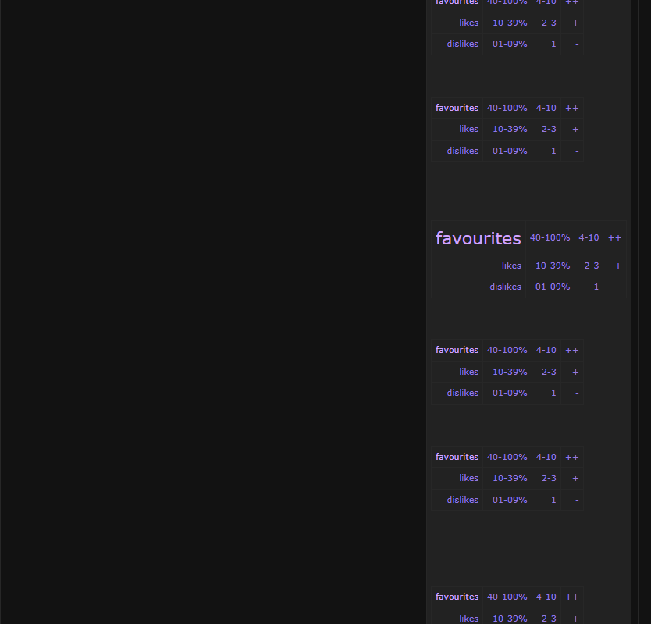The width and height of the screenshot is (651, 624).
Task: Click "likes" in the table just below the enlarged one
Action: pyautogui.click(x=468, y=372)
